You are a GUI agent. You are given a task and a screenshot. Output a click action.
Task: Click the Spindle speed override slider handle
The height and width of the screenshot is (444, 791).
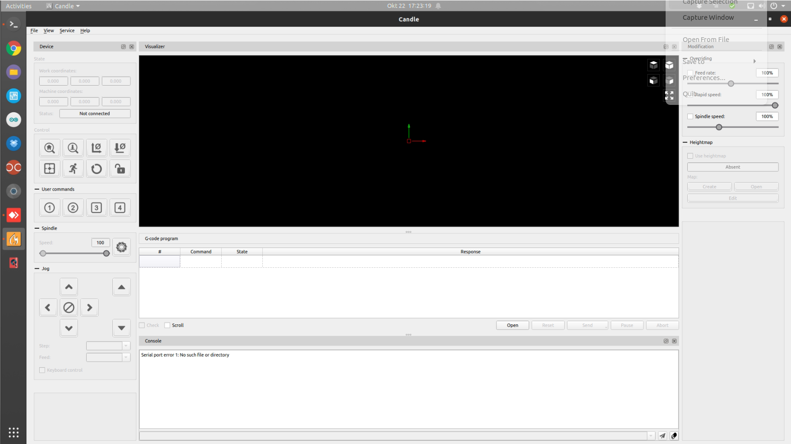point(719,127)
